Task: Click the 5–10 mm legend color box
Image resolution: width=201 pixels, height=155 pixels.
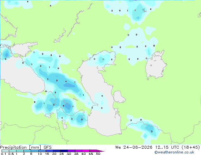Action: point(35,151)
